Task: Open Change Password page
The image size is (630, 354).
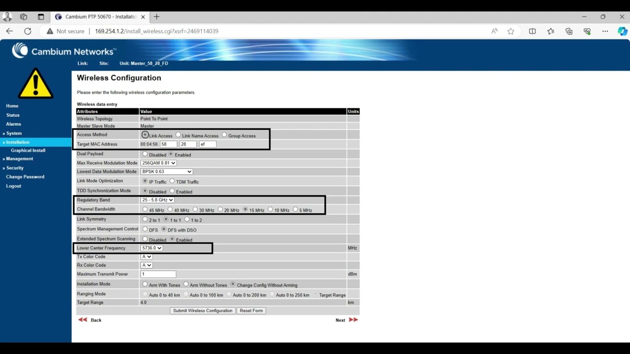Action: 25,177
